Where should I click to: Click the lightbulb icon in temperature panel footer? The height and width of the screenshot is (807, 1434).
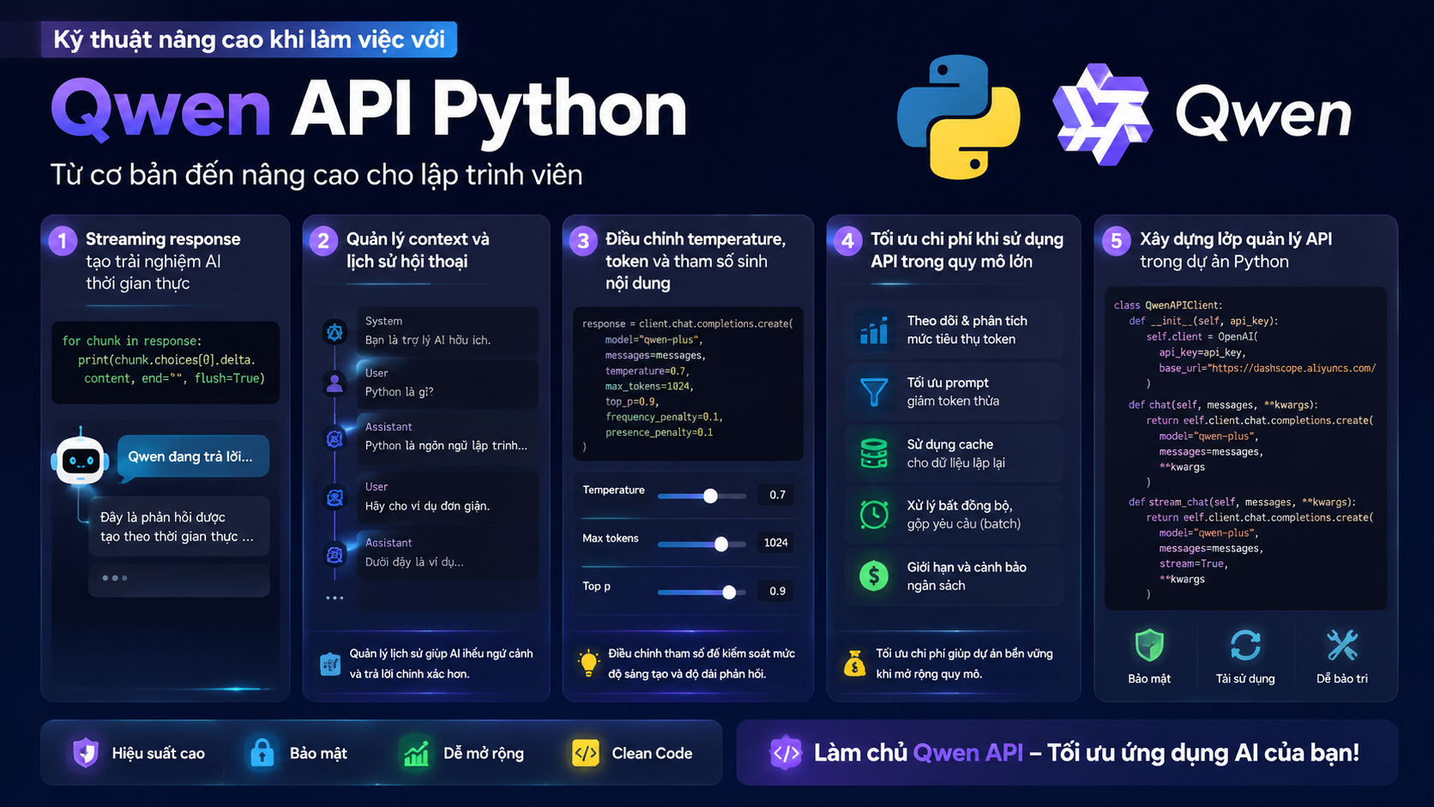588,663
